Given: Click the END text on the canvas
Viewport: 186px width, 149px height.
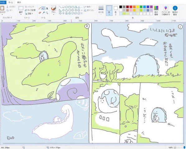Looking at the screenshot, I should click(x=11, y=138).
